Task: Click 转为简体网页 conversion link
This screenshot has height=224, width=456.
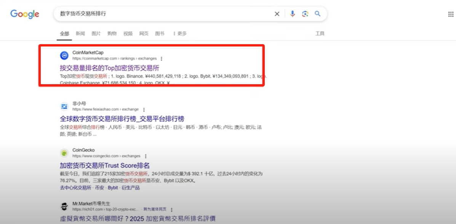Action: (155, 209)
